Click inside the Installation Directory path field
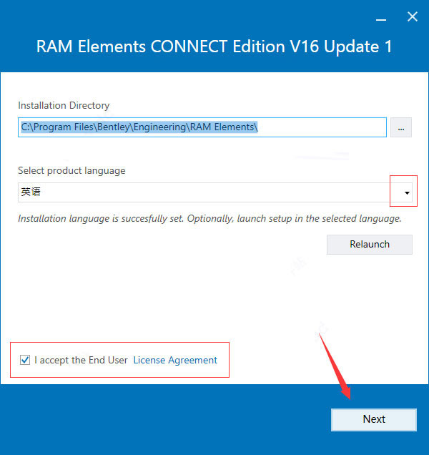 (202, 127)
